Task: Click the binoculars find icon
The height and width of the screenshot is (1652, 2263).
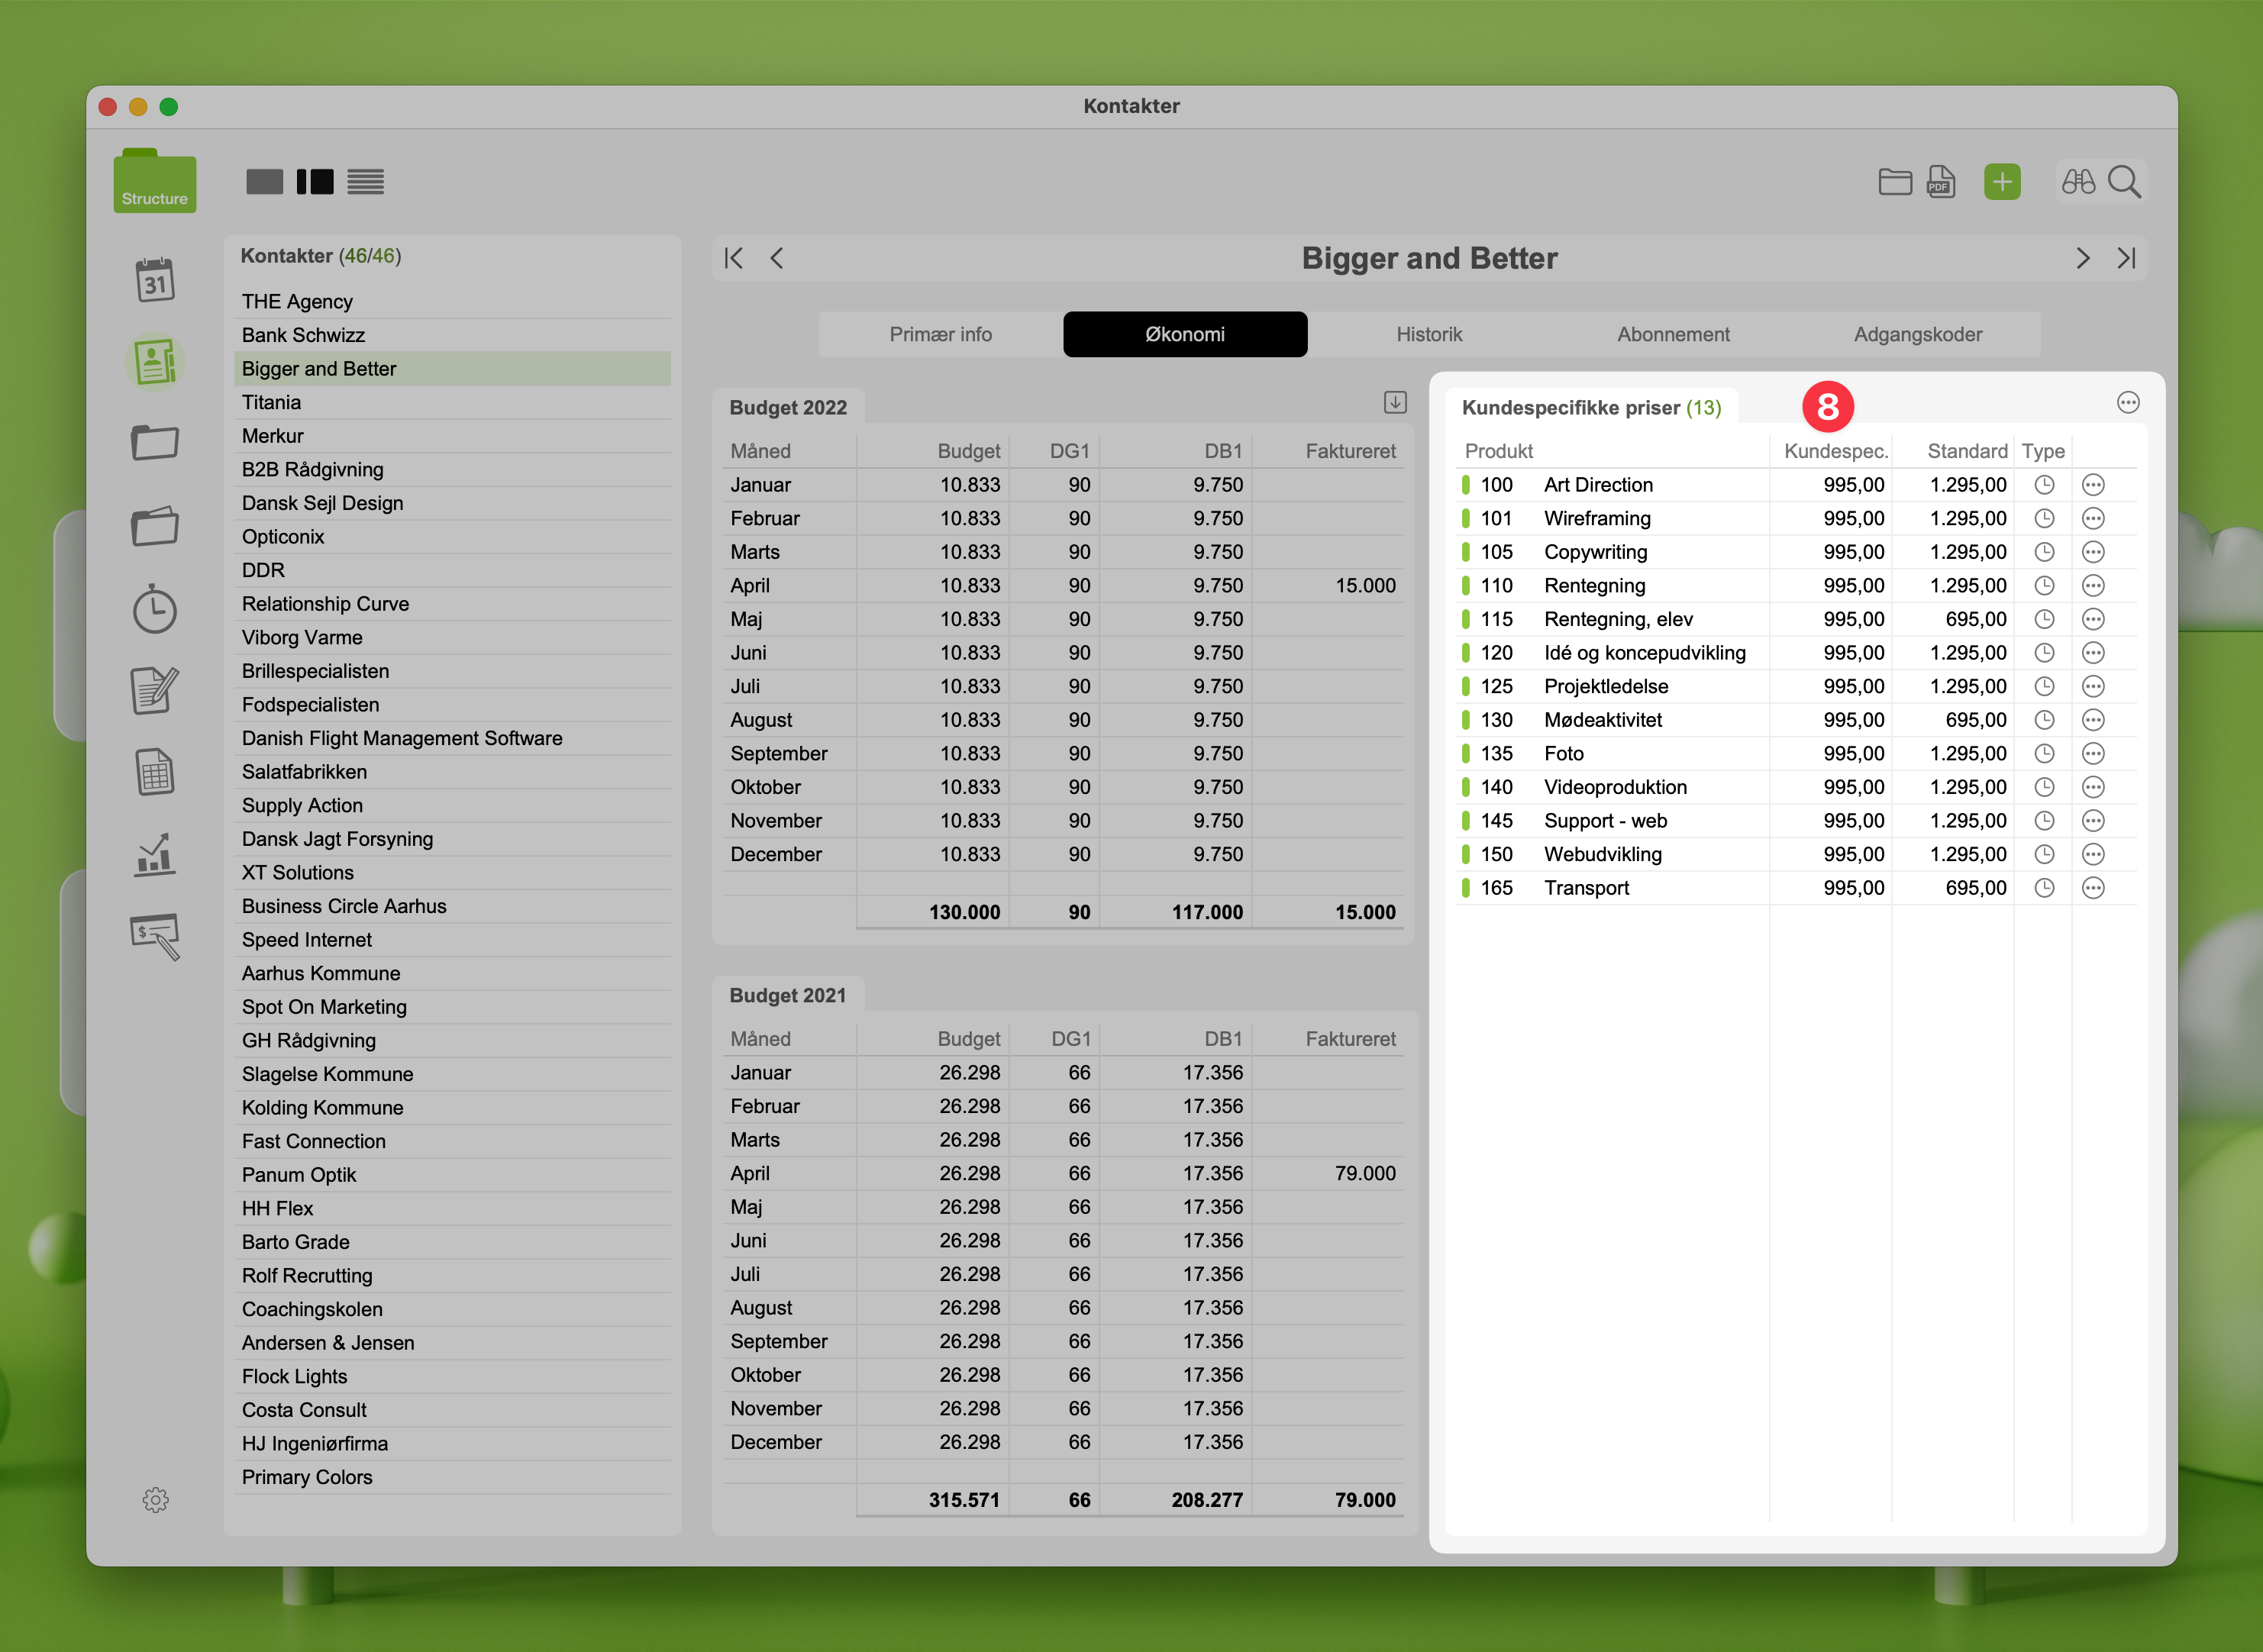Action: pos(2078,182)
